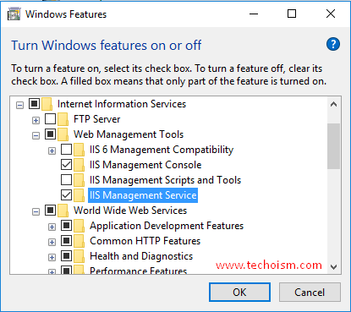Image resolution: width=351 pixels, height=312 pixels.
Task: Expand the Health and Diagnostics node
Action: pos(52,258)
